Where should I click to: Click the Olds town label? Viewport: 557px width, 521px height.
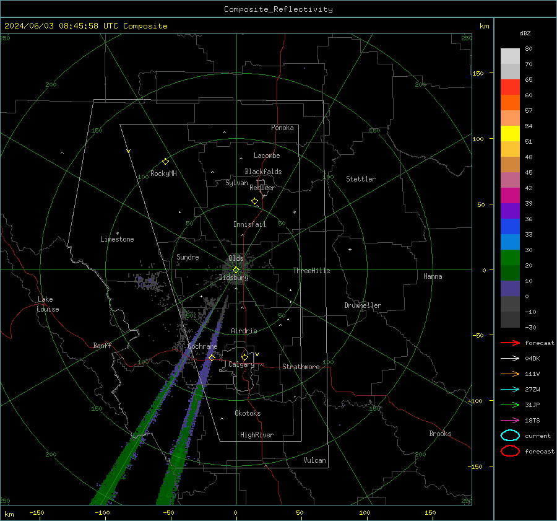[236, 258]
